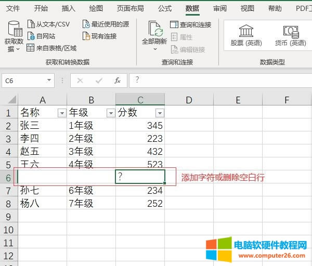
Task: Click the Refresh All (全部刷新) icon
Action: click(x=154, y=29)
